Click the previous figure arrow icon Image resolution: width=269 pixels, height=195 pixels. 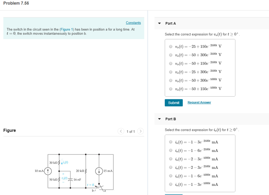pyautogui.click(x=121, y=131)
